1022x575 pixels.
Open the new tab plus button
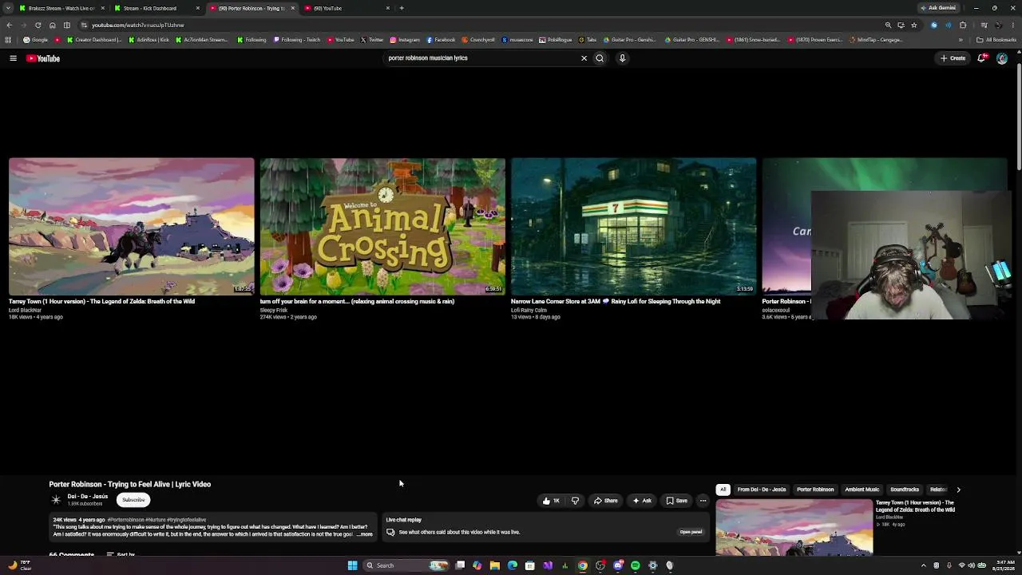(402, 8)
